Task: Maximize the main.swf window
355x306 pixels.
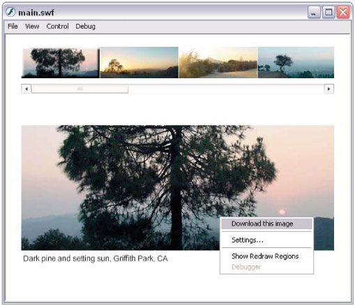Action: [328, 12]
